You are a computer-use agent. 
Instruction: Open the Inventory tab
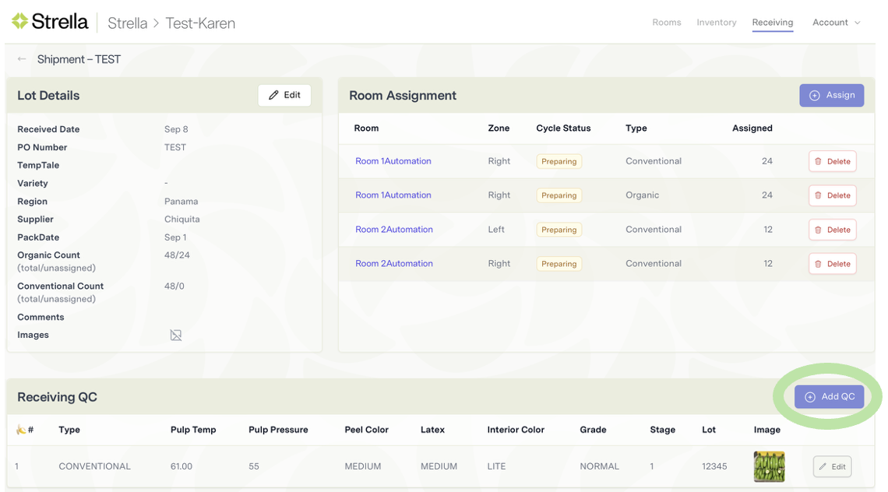point(716,23)
